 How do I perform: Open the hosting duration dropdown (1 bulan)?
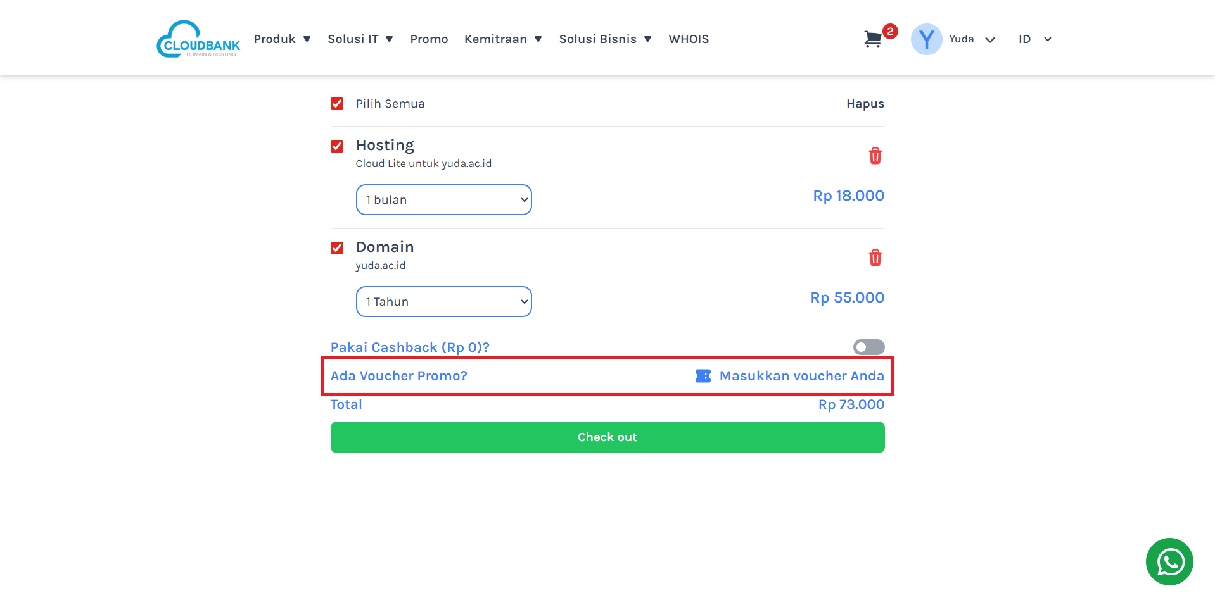[443, 200]
